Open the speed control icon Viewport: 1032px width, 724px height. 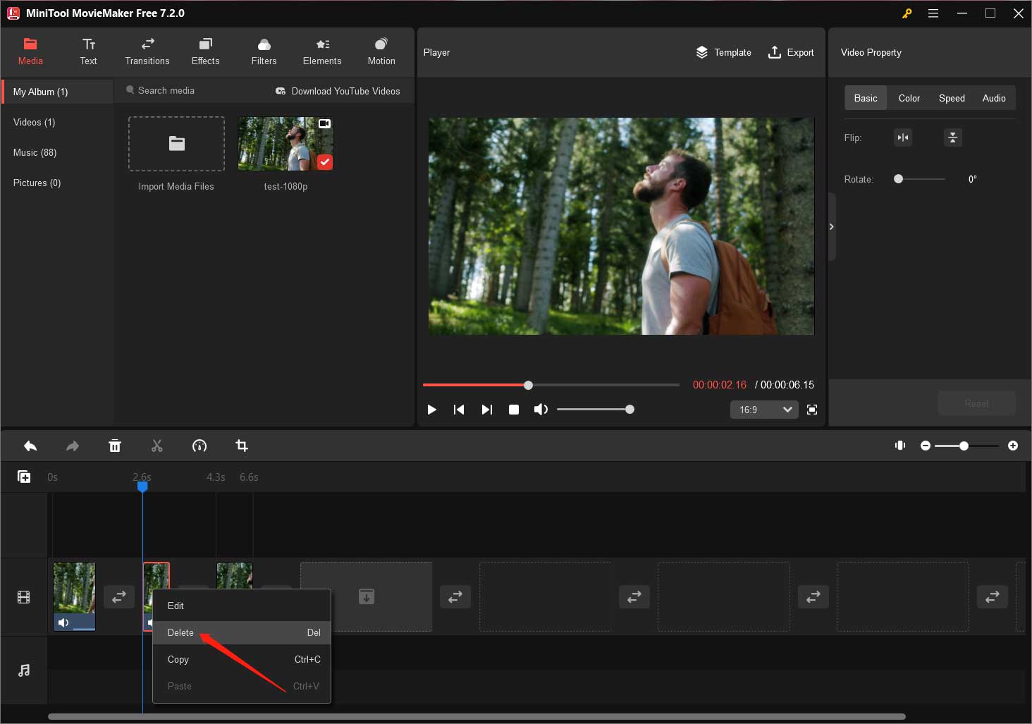[199, 446]
